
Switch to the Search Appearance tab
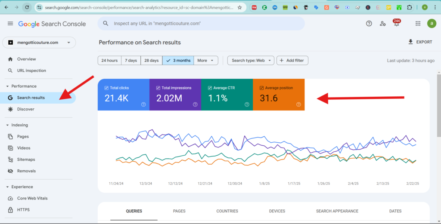337,211
